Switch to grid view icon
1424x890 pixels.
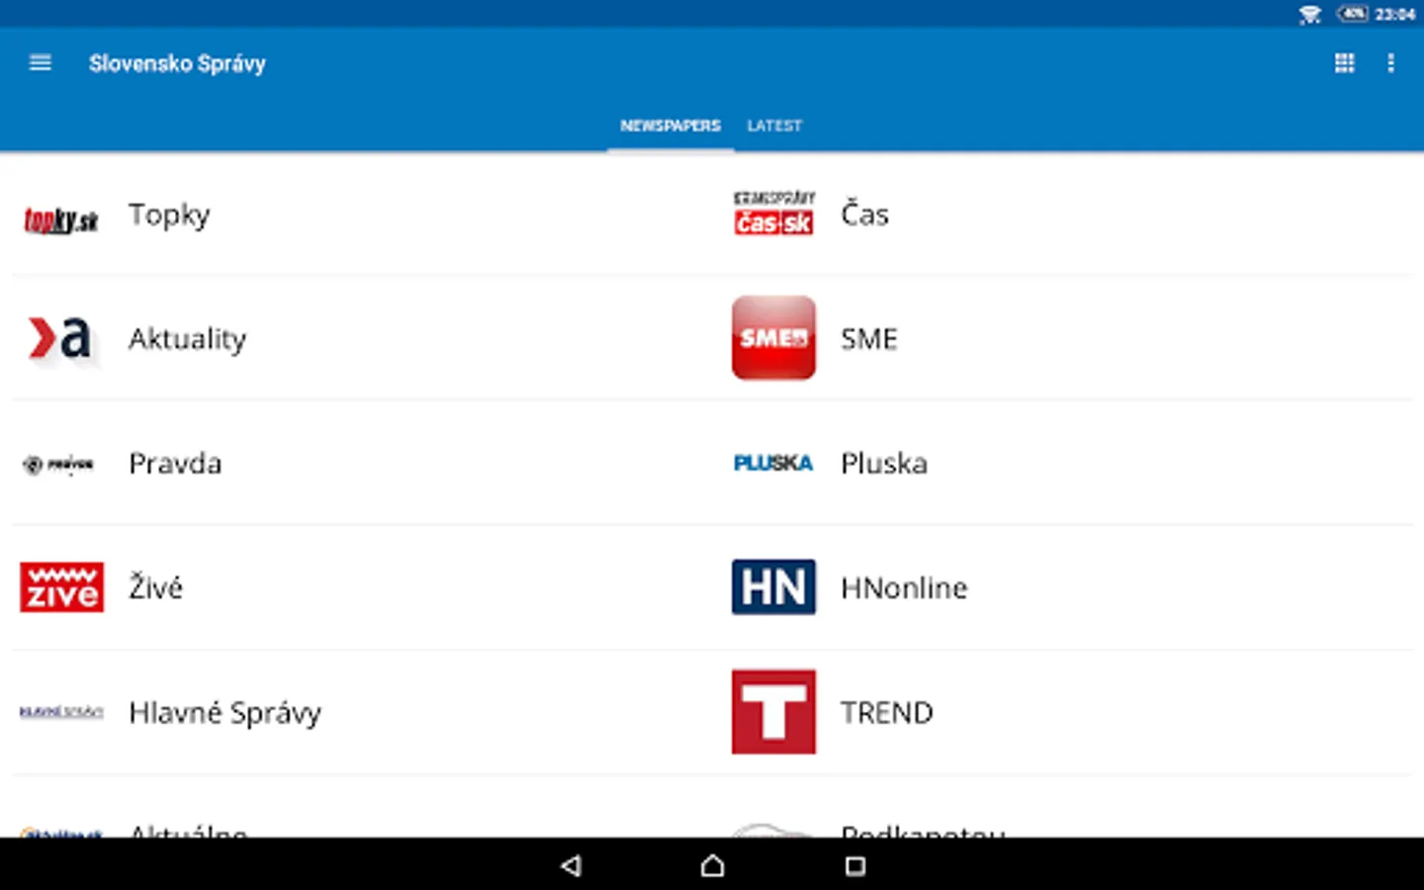click(x=1344, y=63)
